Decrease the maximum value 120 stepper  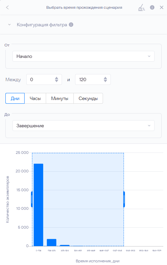[105, 81]
